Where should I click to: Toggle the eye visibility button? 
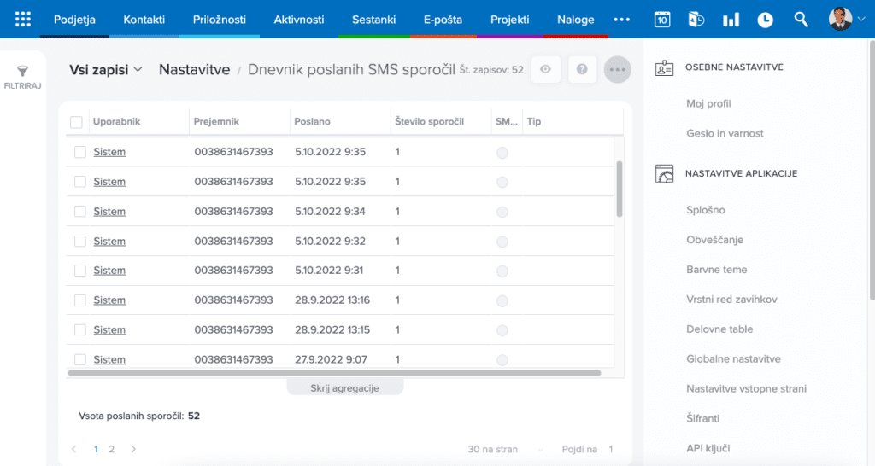(x=545, y=69)
